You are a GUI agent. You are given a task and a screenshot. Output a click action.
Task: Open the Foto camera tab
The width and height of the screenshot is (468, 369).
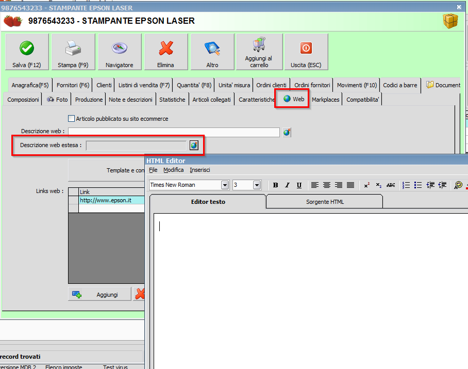click(x=57, y=100)
